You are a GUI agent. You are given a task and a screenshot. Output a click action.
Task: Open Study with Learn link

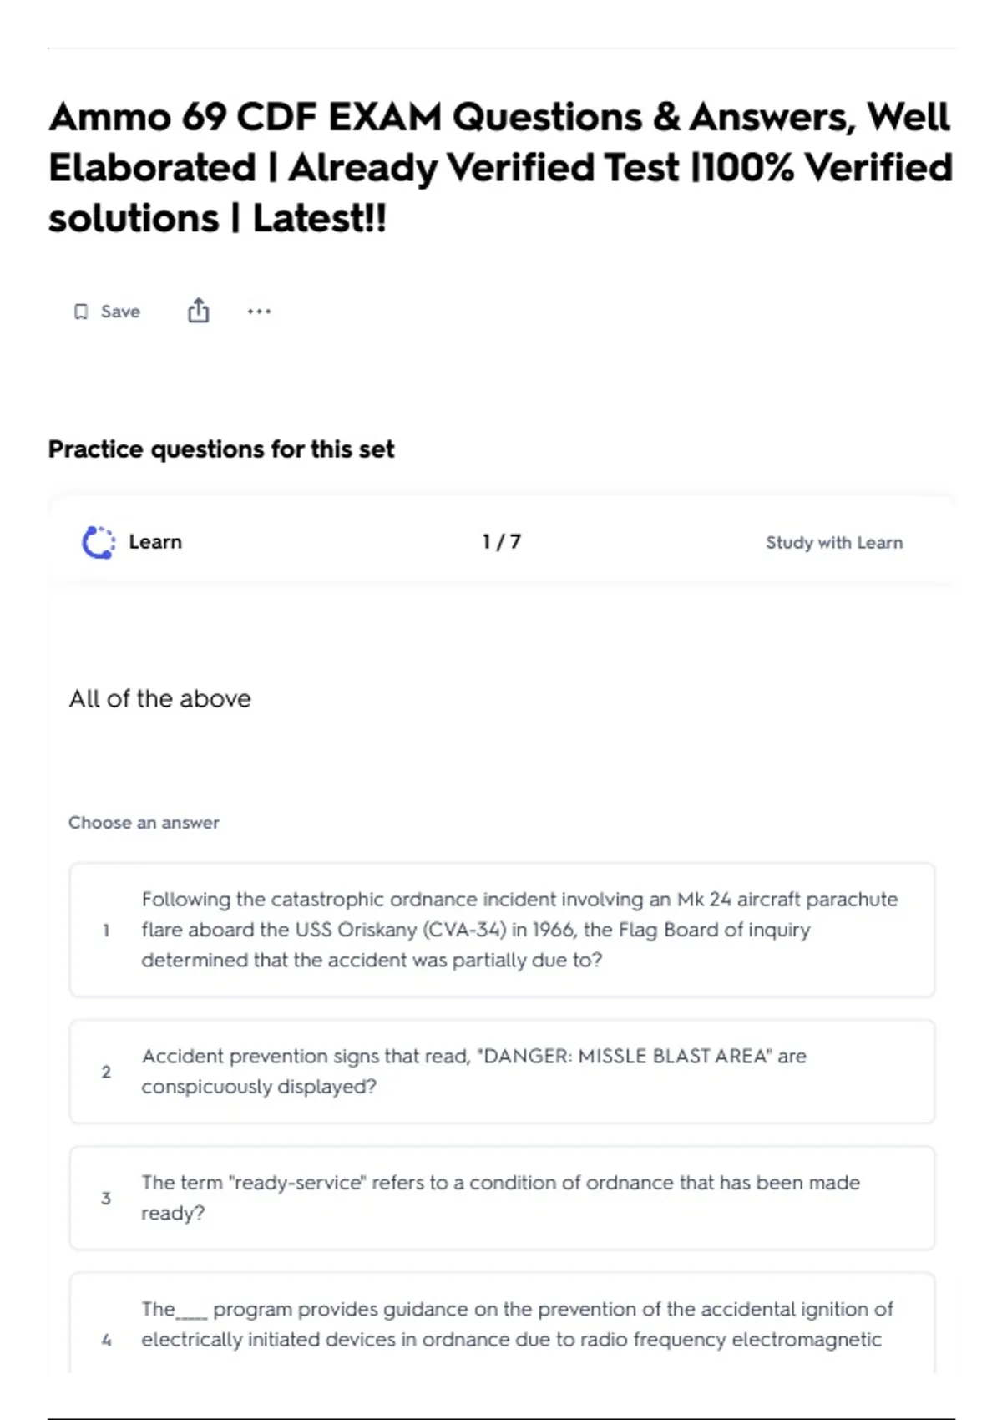pos(834,542)
